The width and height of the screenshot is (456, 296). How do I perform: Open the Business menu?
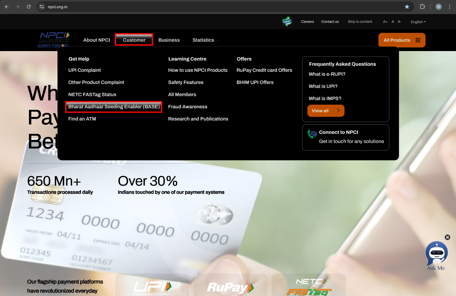[171, 40]
